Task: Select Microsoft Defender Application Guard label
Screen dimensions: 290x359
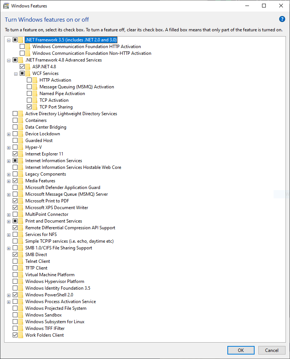Action: pos(63,187)
